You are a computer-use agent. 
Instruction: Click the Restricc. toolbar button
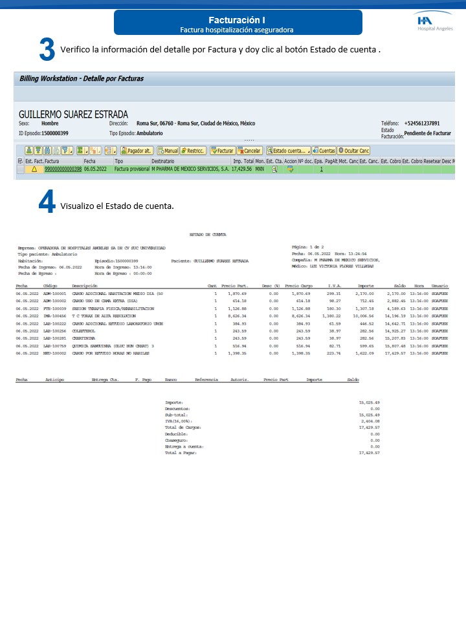pos(193,151)
